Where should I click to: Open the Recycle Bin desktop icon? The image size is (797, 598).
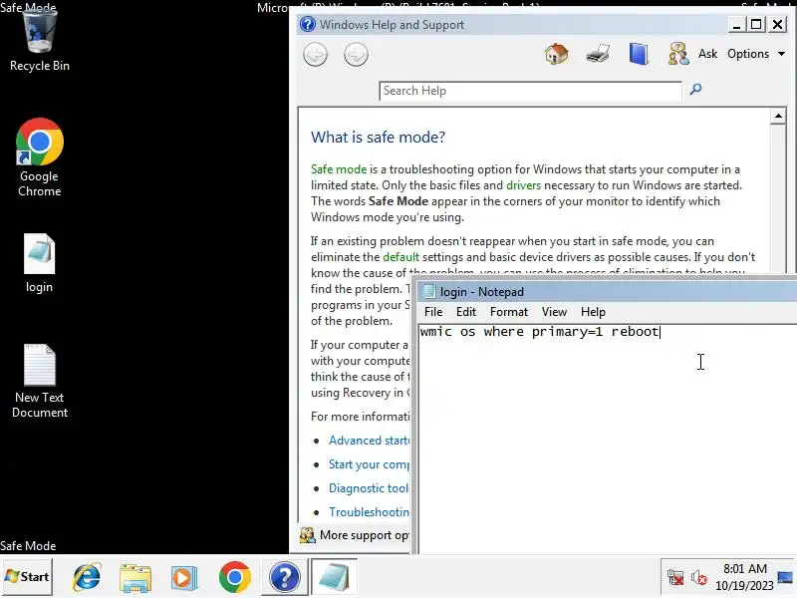pos(40,41)
